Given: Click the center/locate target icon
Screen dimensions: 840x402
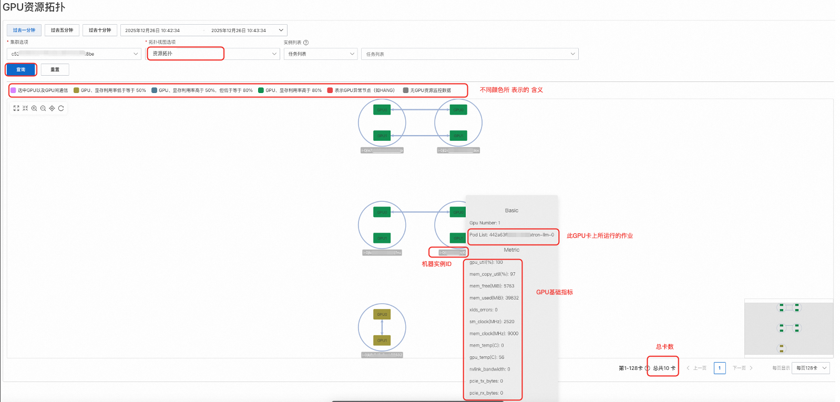Looking at the screenshot, I should 52,108.
